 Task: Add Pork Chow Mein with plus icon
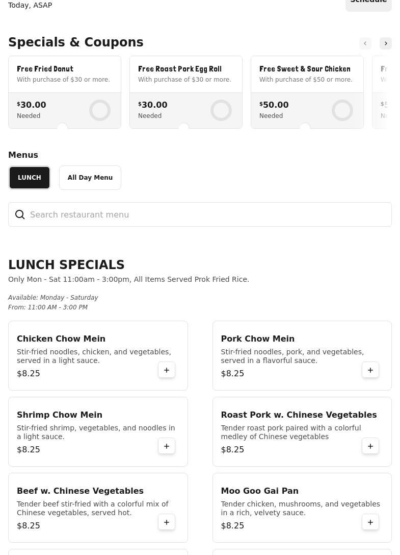click(x=370, y=370)
